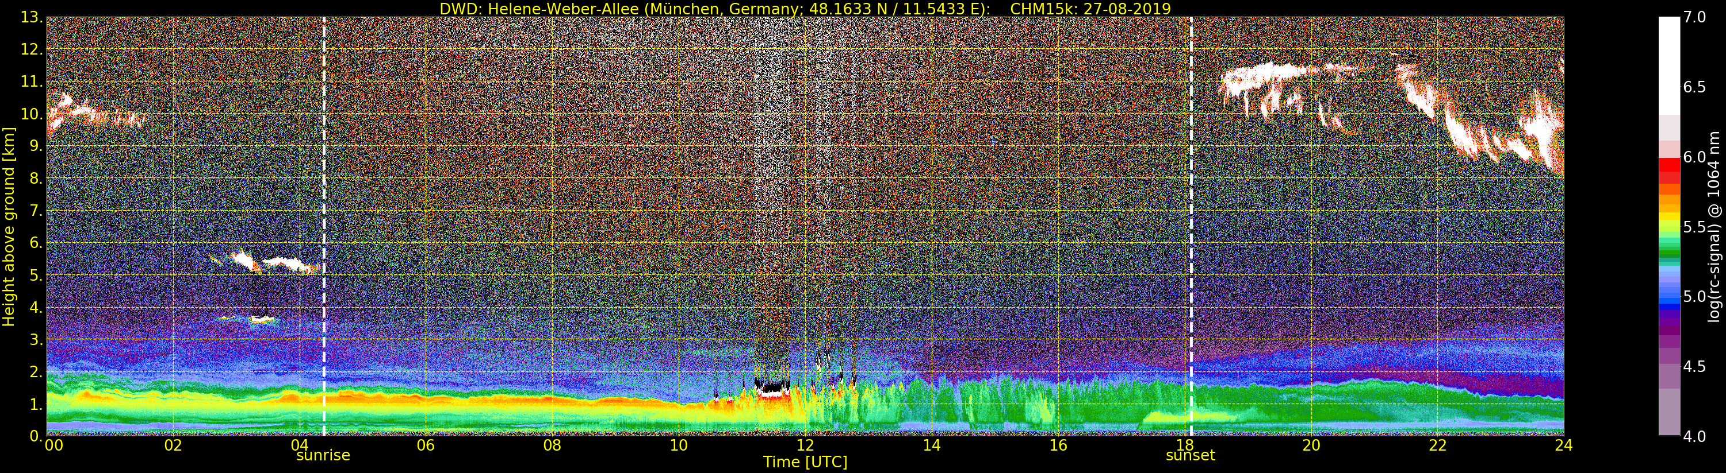Click the '24' time tick label
Screen dimensions: 1726x473
point(1564,445)
